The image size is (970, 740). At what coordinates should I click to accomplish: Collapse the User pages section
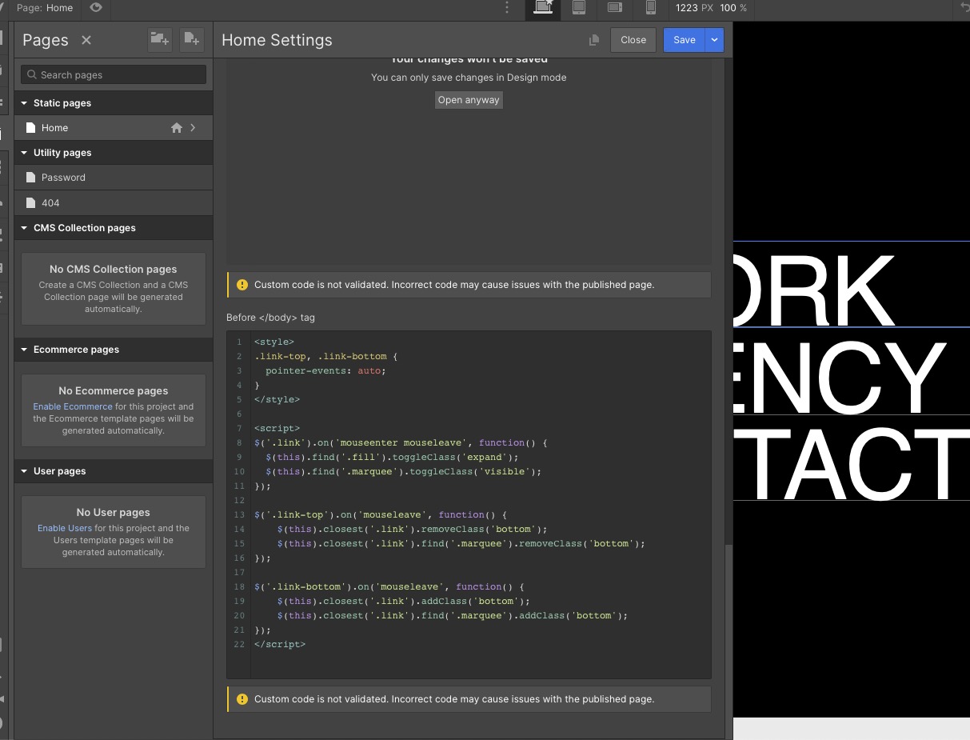pos(25,471)
